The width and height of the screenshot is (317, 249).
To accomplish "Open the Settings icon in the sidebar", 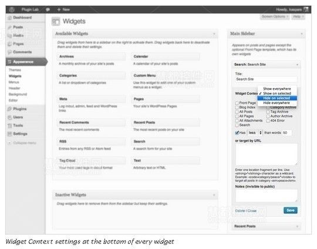I will [x=9, y=134].
